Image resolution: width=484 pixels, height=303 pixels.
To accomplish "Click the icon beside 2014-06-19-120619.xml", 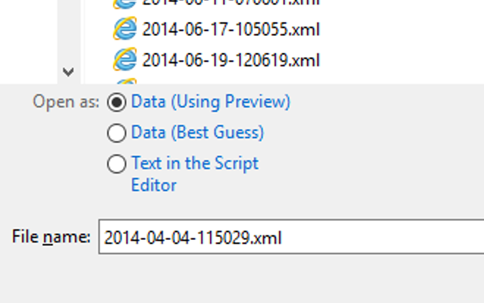I will coord(124,60).
